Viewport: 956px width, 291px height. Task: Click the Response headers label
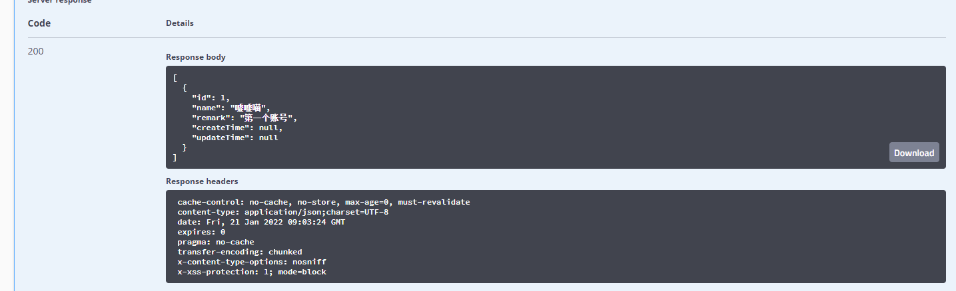click(202, 181)
